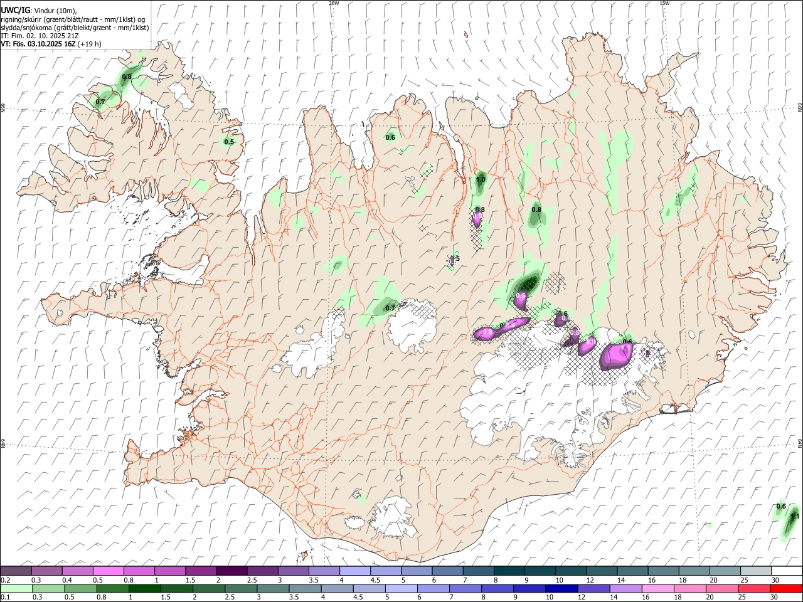Viewport: 803px width, 602px height.
Task: Click the 1.1 value offshore at the right edge
Action: [795, 517]
